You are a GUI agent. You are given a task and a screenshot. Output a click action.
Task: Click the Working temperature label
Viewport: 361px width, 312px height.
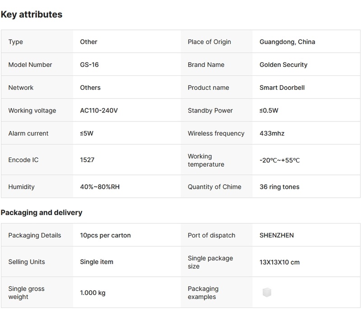click(206, 160)
